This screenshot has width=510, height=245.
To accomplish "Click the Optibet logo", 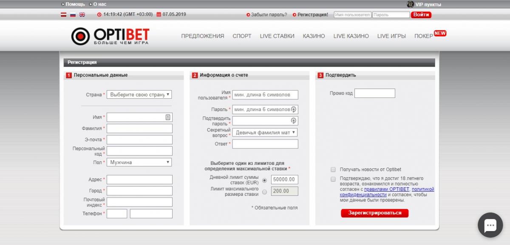I will coord(110,36).
